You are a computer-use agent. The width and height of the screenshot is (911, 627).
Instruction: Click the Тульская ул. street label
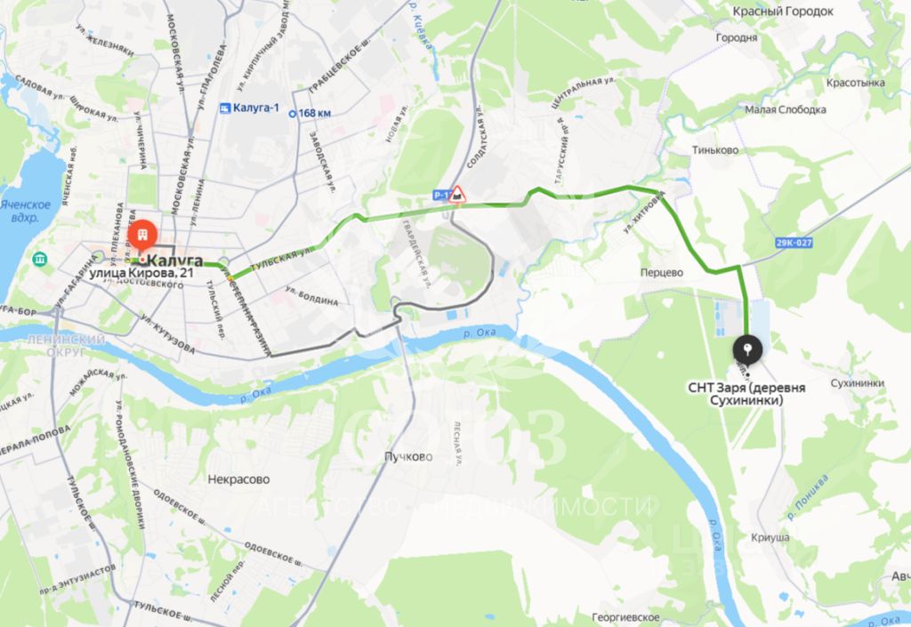282,259
